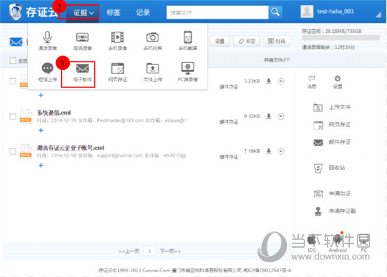Choose 电子邮件 envelope in dropdown
The width and height of the screenshot is (387, 277).
click(83, 72)
